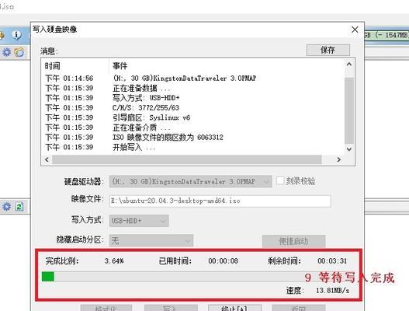409x311 pixels.
Task: Click the 保存 button
Action: [328, 50]
